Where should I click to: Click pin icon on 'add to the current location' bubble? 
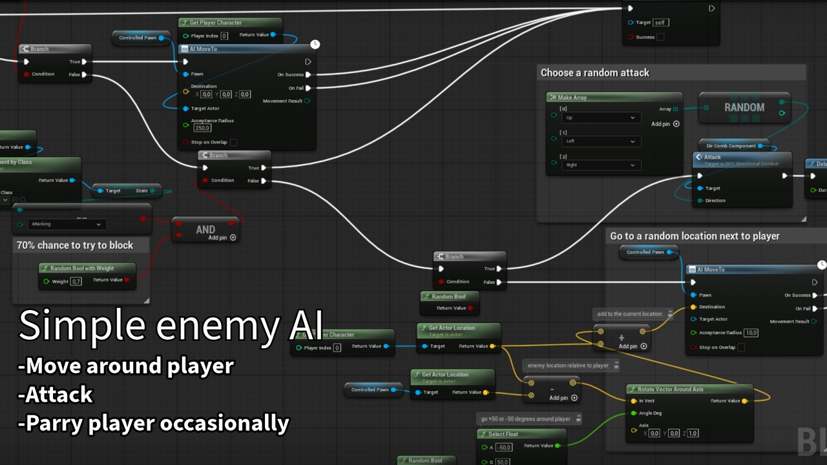coord(669,314)
